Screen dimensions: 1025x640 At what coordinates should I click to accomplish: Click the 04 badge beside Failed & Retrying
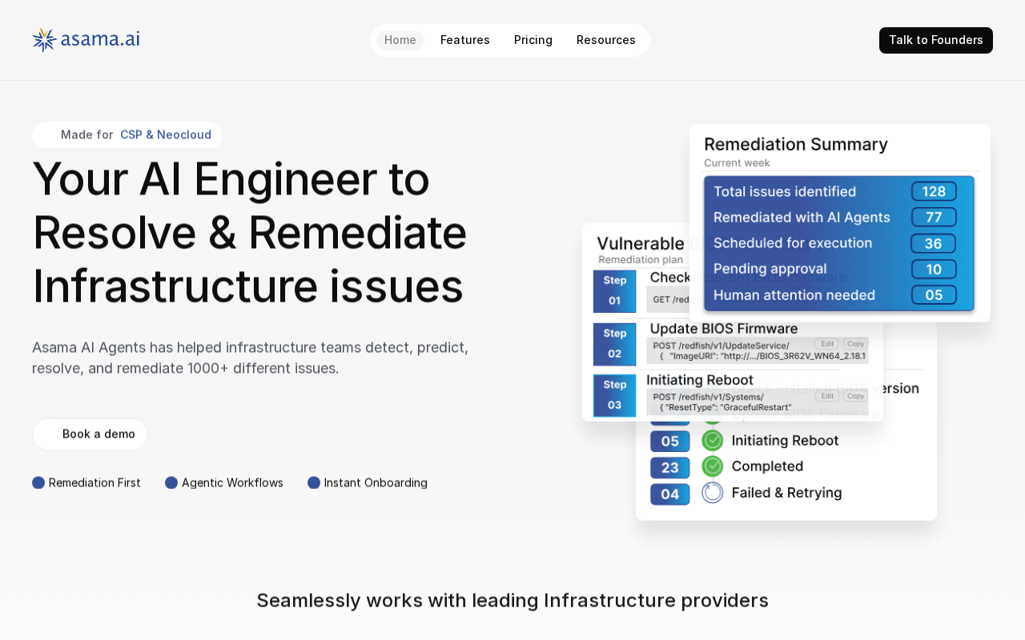[x=670, y=494]
